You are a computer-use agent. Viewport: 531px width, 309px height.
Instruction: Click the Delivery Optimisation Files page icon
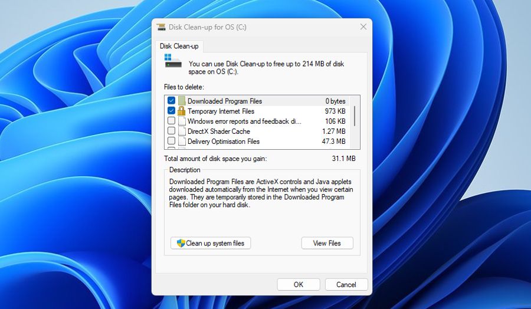coord(182,141)
